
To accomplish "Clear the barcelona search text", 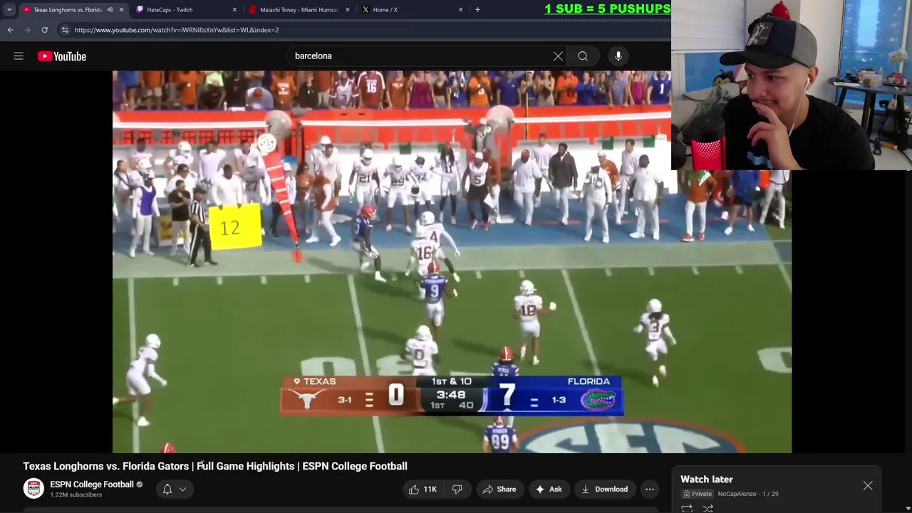I will (558, 56).
